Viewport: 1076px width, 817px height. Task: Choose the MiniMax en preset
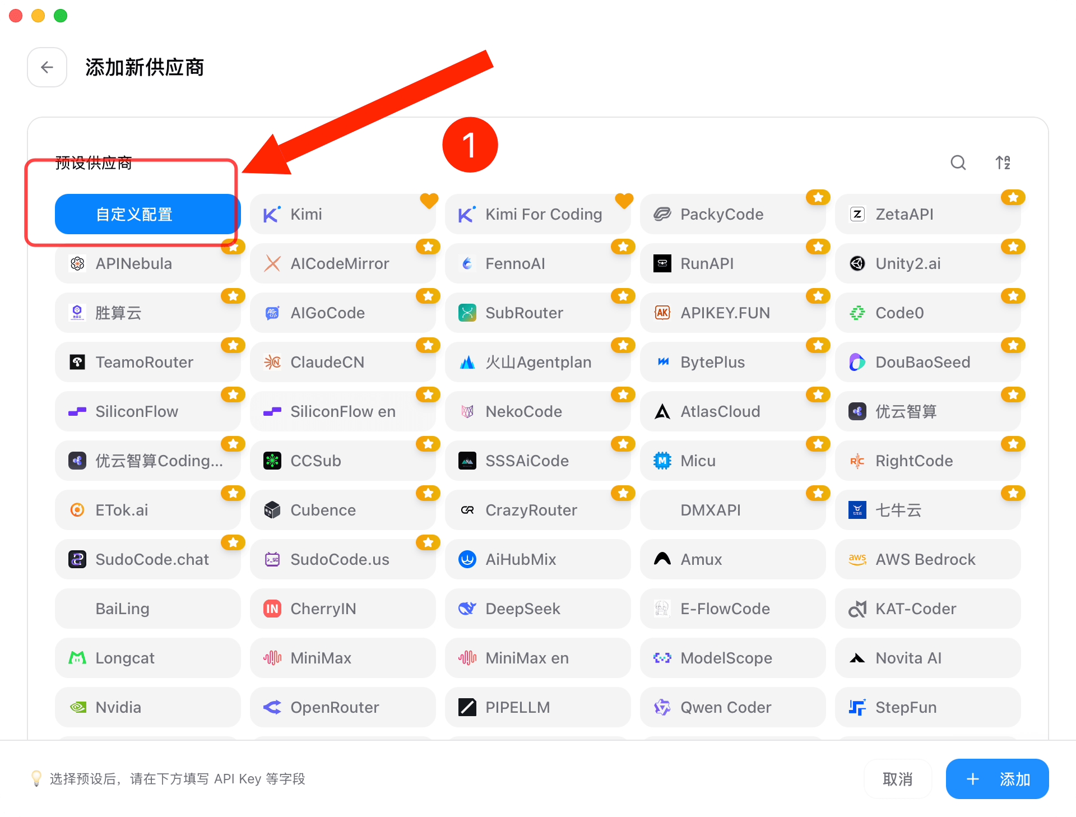(538, 658)
